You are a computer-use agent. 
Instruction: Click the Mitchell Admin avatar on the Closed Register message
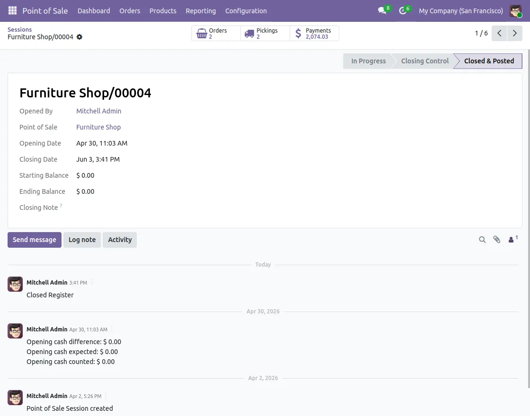(15, 284)
